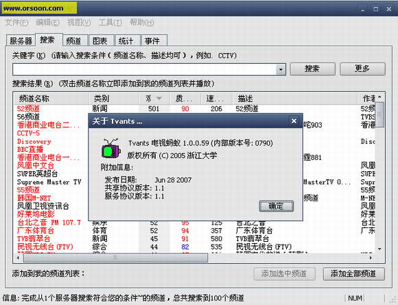Switch to the 服务器 tab
Image resolution: width=398 pixels, height=305 pixels.
pyautogui.click(x=21, y=41)
